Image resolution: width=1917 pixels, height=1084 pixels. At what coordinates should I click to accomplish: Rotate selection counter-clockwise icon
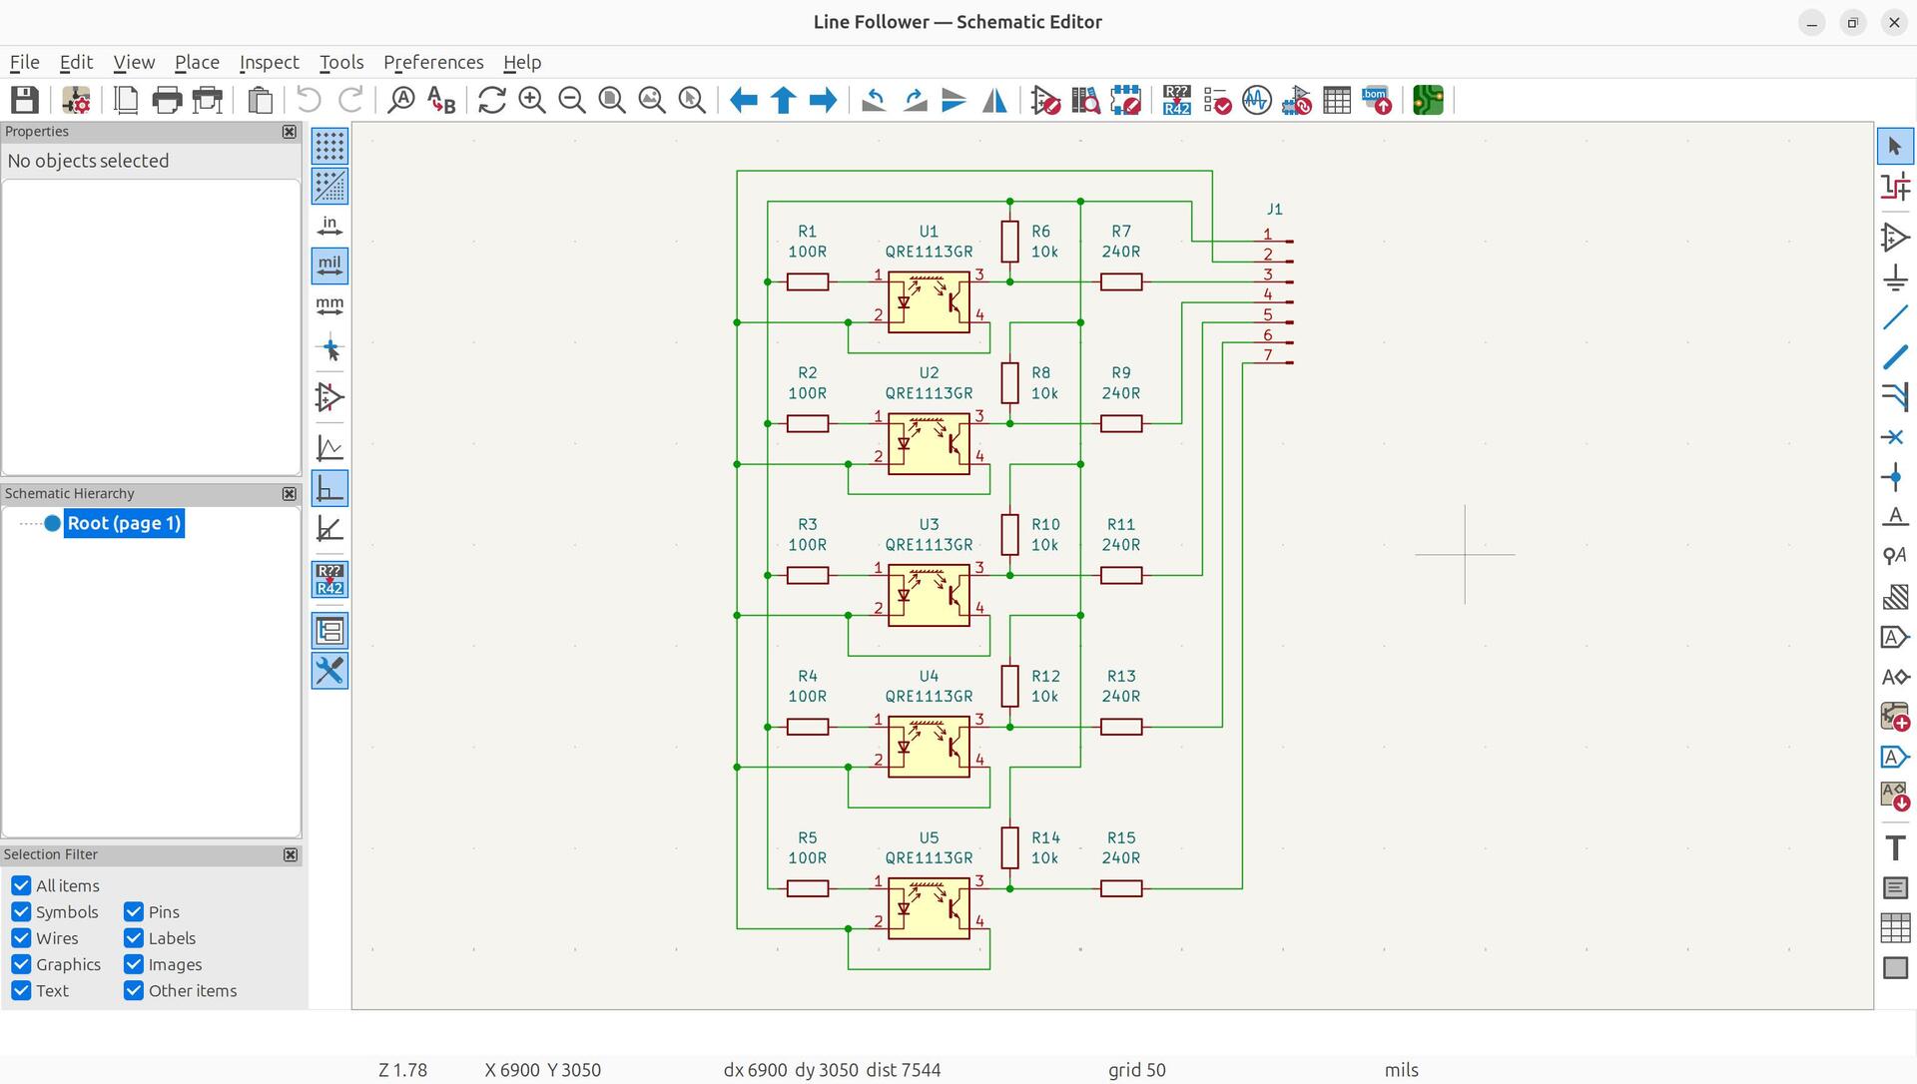874,100
